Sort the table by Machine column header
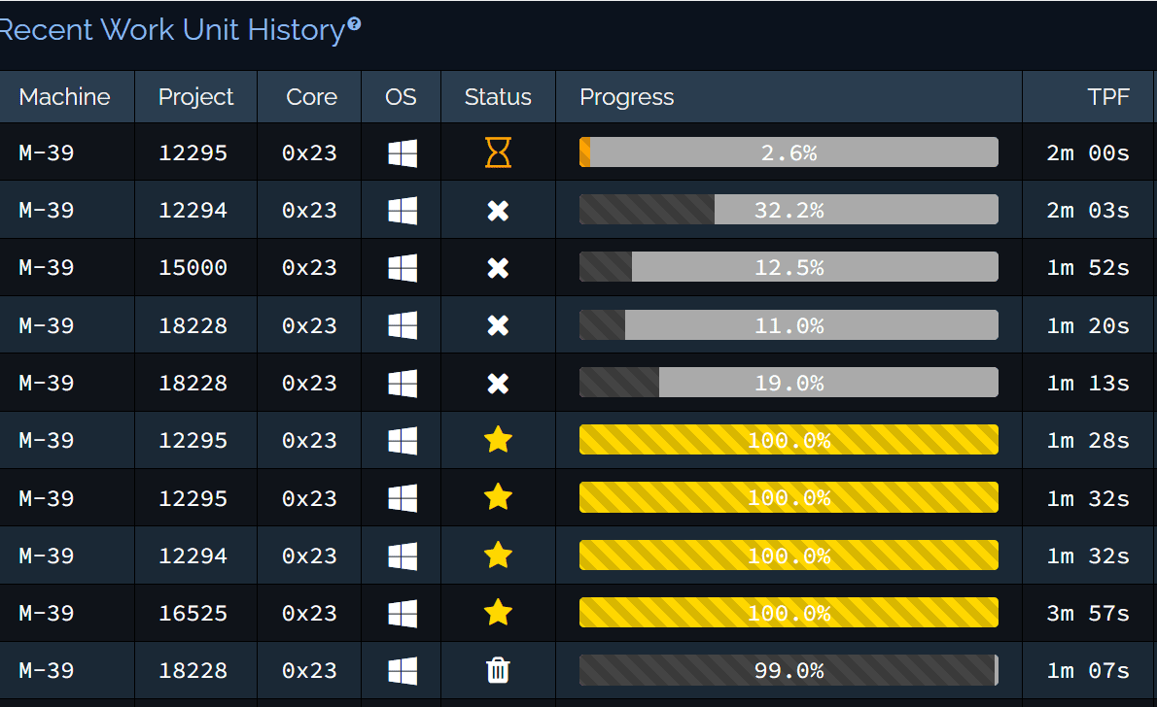 point(65,97)
